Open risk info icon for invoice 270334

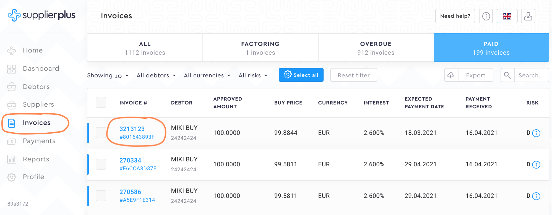536,165
